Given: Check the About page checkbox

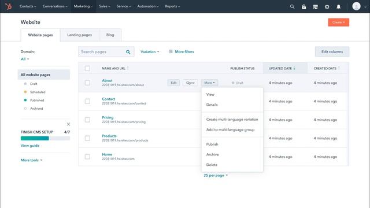Looking at the screenshot, I should click(x=87, y=83).
